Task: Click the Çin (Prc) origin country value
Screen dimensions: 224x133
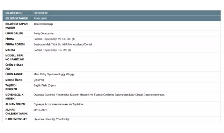Action: pos(39,80)
